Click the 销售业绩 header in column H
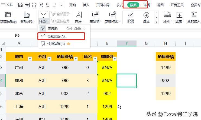Screen dimensions: 201x120 click(166, 56)
